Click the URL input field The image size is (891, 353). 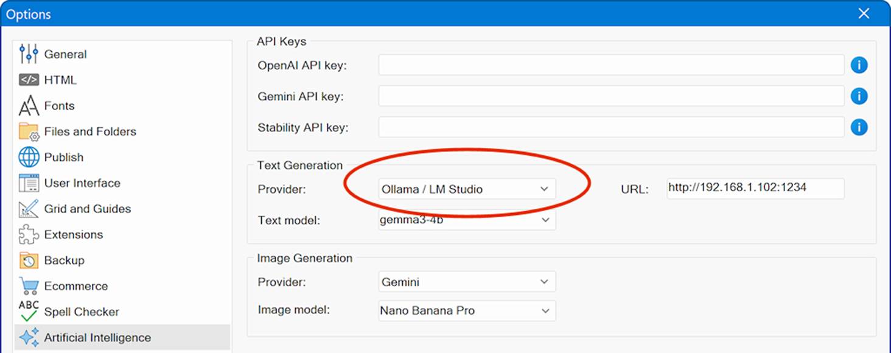(755, 189)
